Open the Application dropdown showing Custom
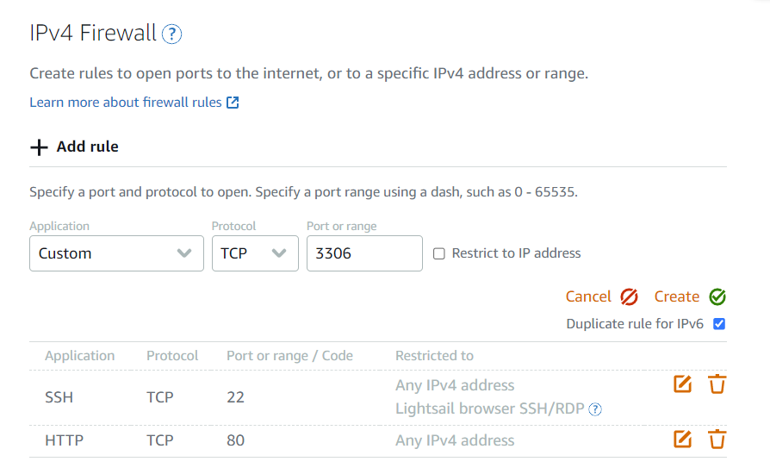The height and width of the screenshot is (474, 770). (116, 253)
